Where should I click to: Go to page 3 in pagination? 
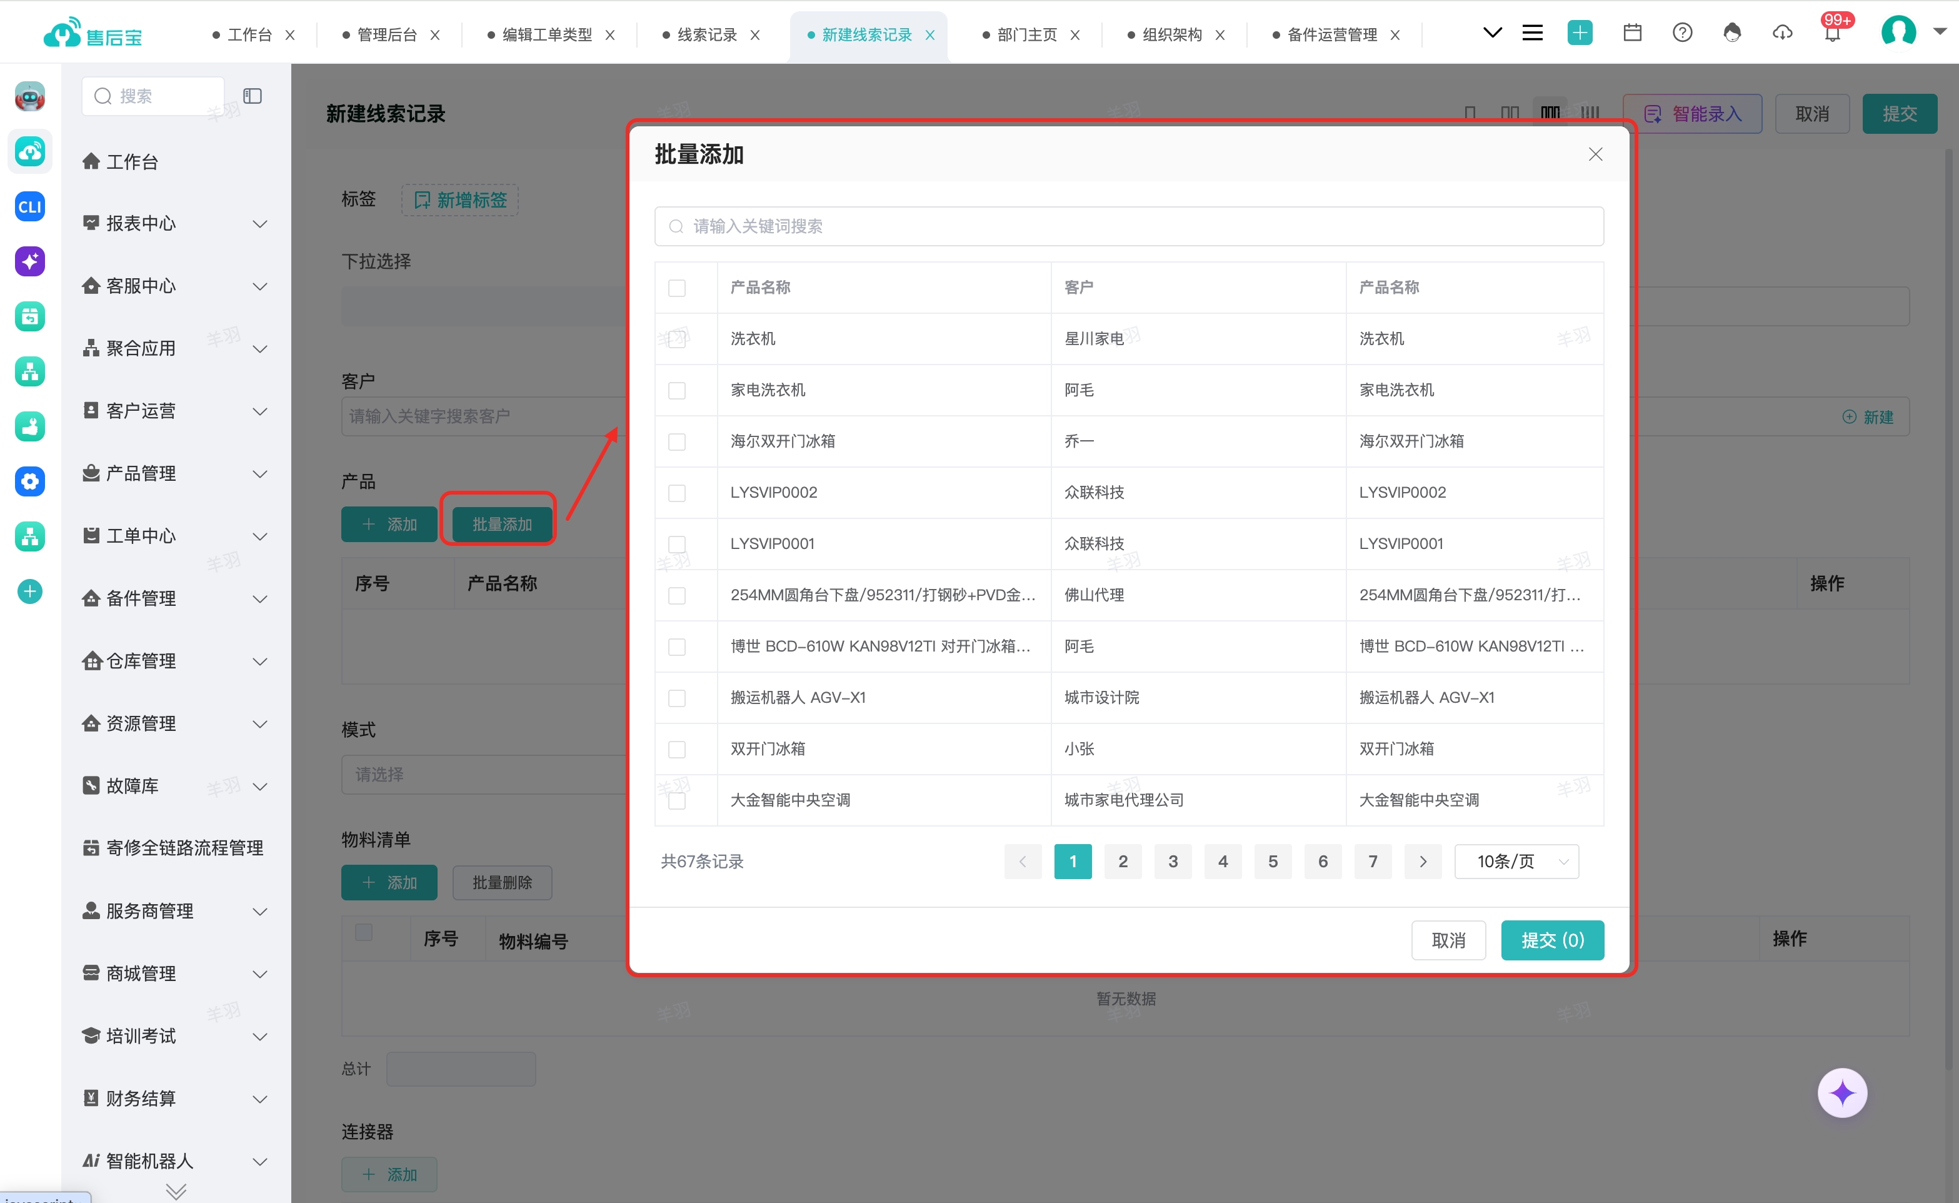(1173, 862)
